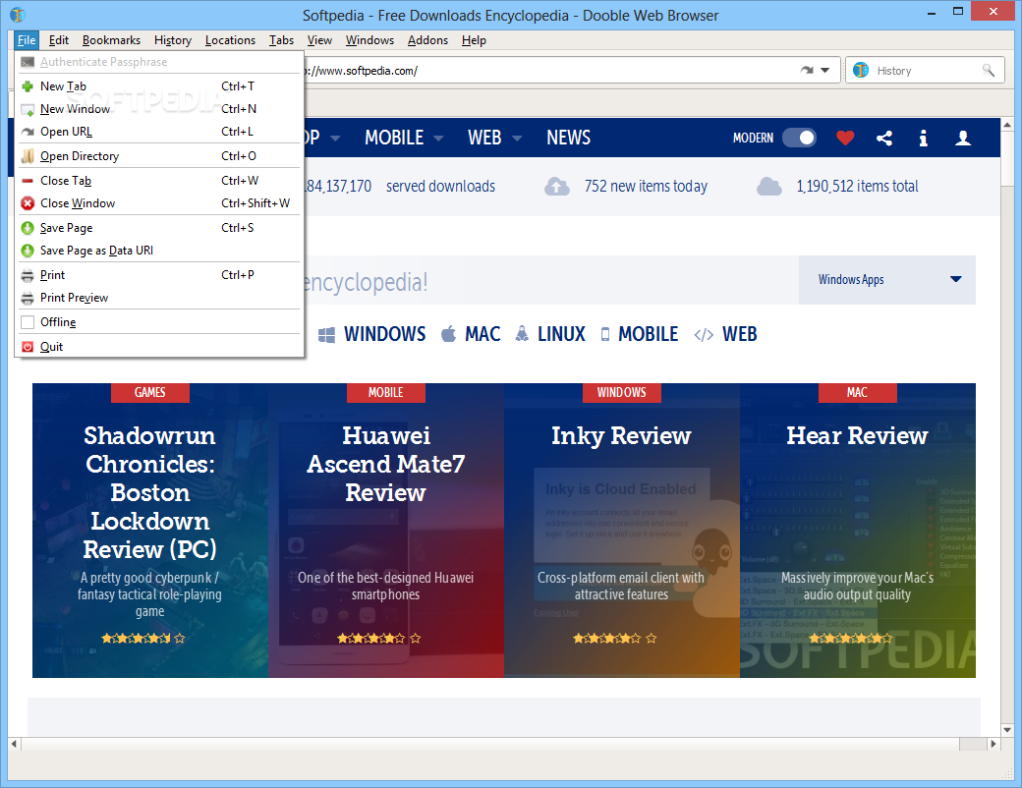Open the Inky Review card
1022x788 pixels.
click(x=622, y=531)
